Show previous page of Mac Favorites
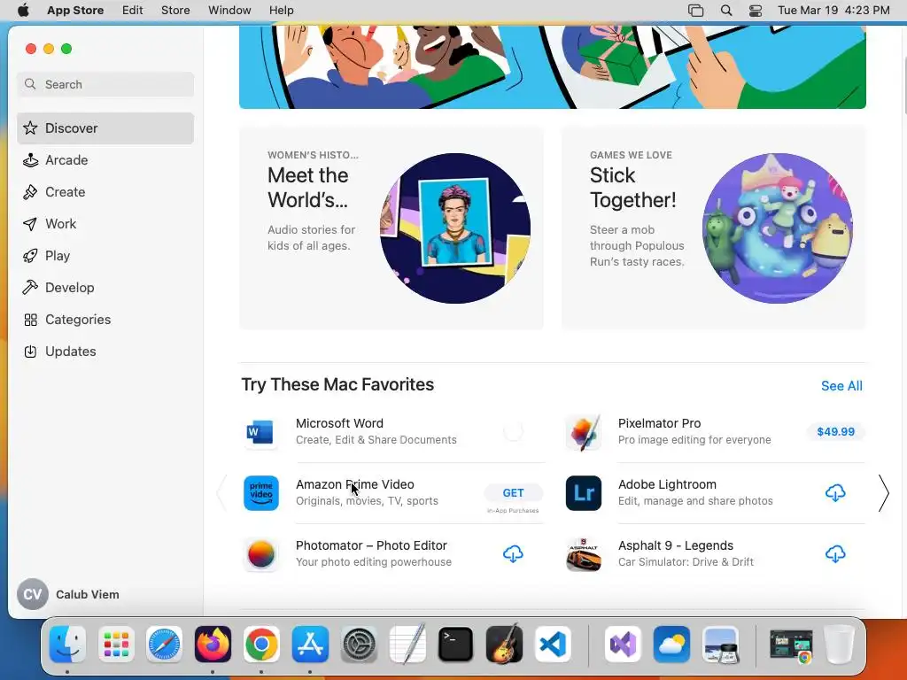Screen dimensions: 907x680 point(221,493)
